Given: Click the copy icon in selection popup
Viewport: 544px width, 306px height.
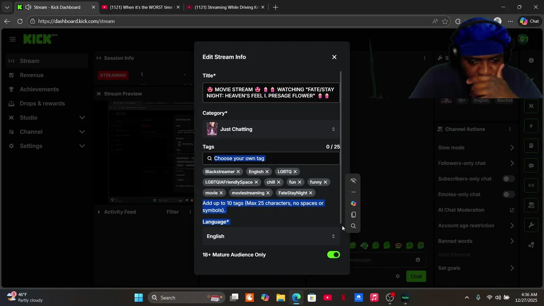Looking at the screenshot, I should click(353, 215).
